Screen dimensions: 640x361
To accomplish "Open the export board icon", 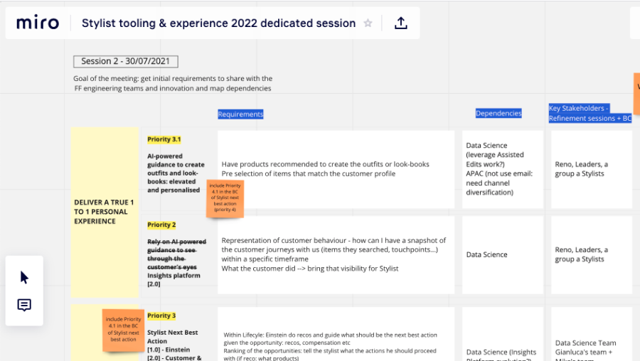I will click(401, 23).
